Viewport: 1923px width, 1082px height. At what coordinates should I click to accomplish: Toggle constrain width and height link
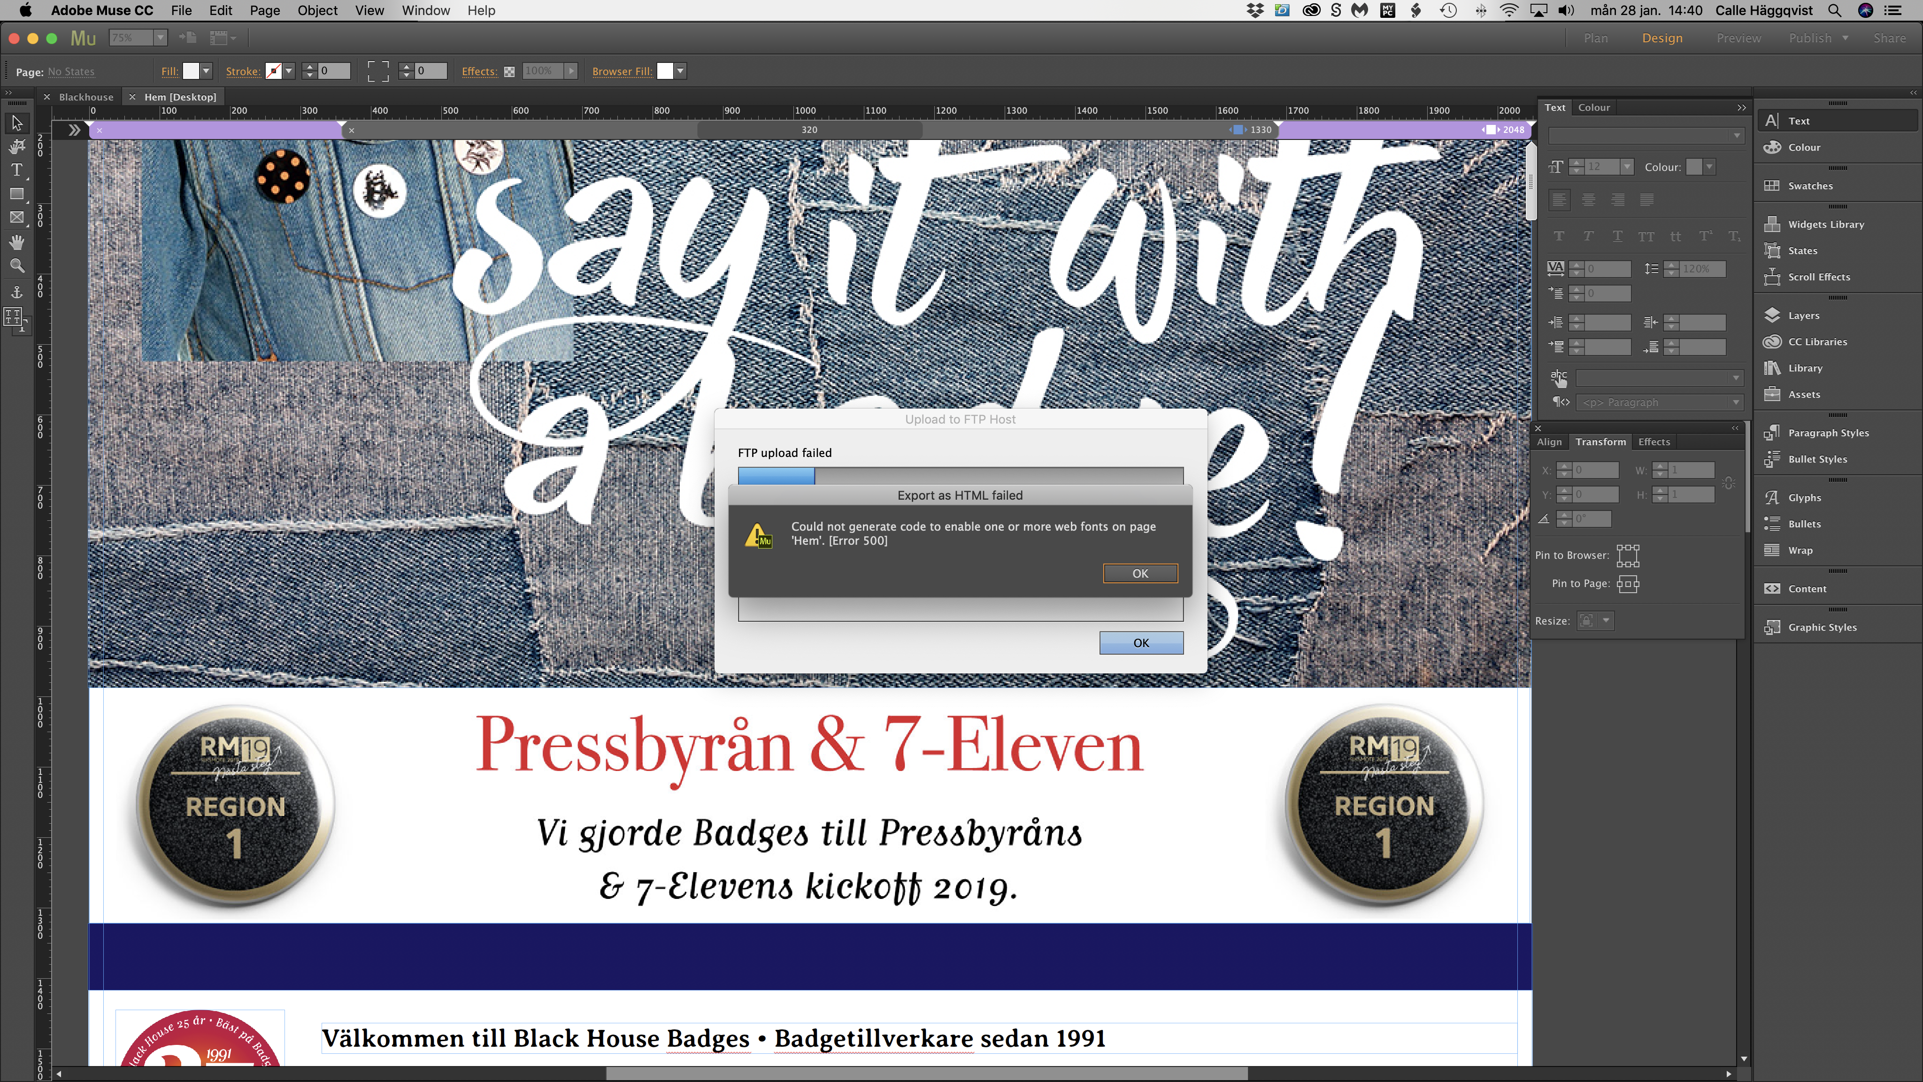[x=1729, y=482]
